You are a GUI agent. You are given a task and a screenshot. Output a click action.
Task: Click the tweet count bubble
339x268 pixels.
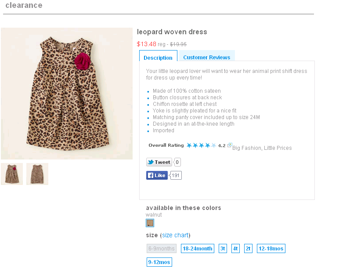click(177, 162)
